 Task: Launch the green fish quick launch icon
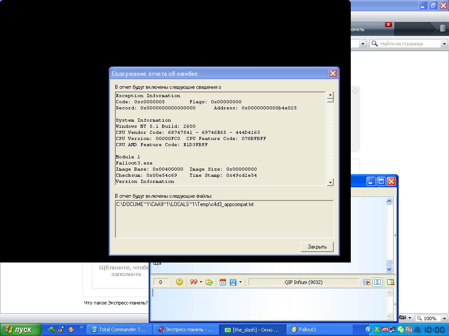pyautogui.click(x=51, y=330)
